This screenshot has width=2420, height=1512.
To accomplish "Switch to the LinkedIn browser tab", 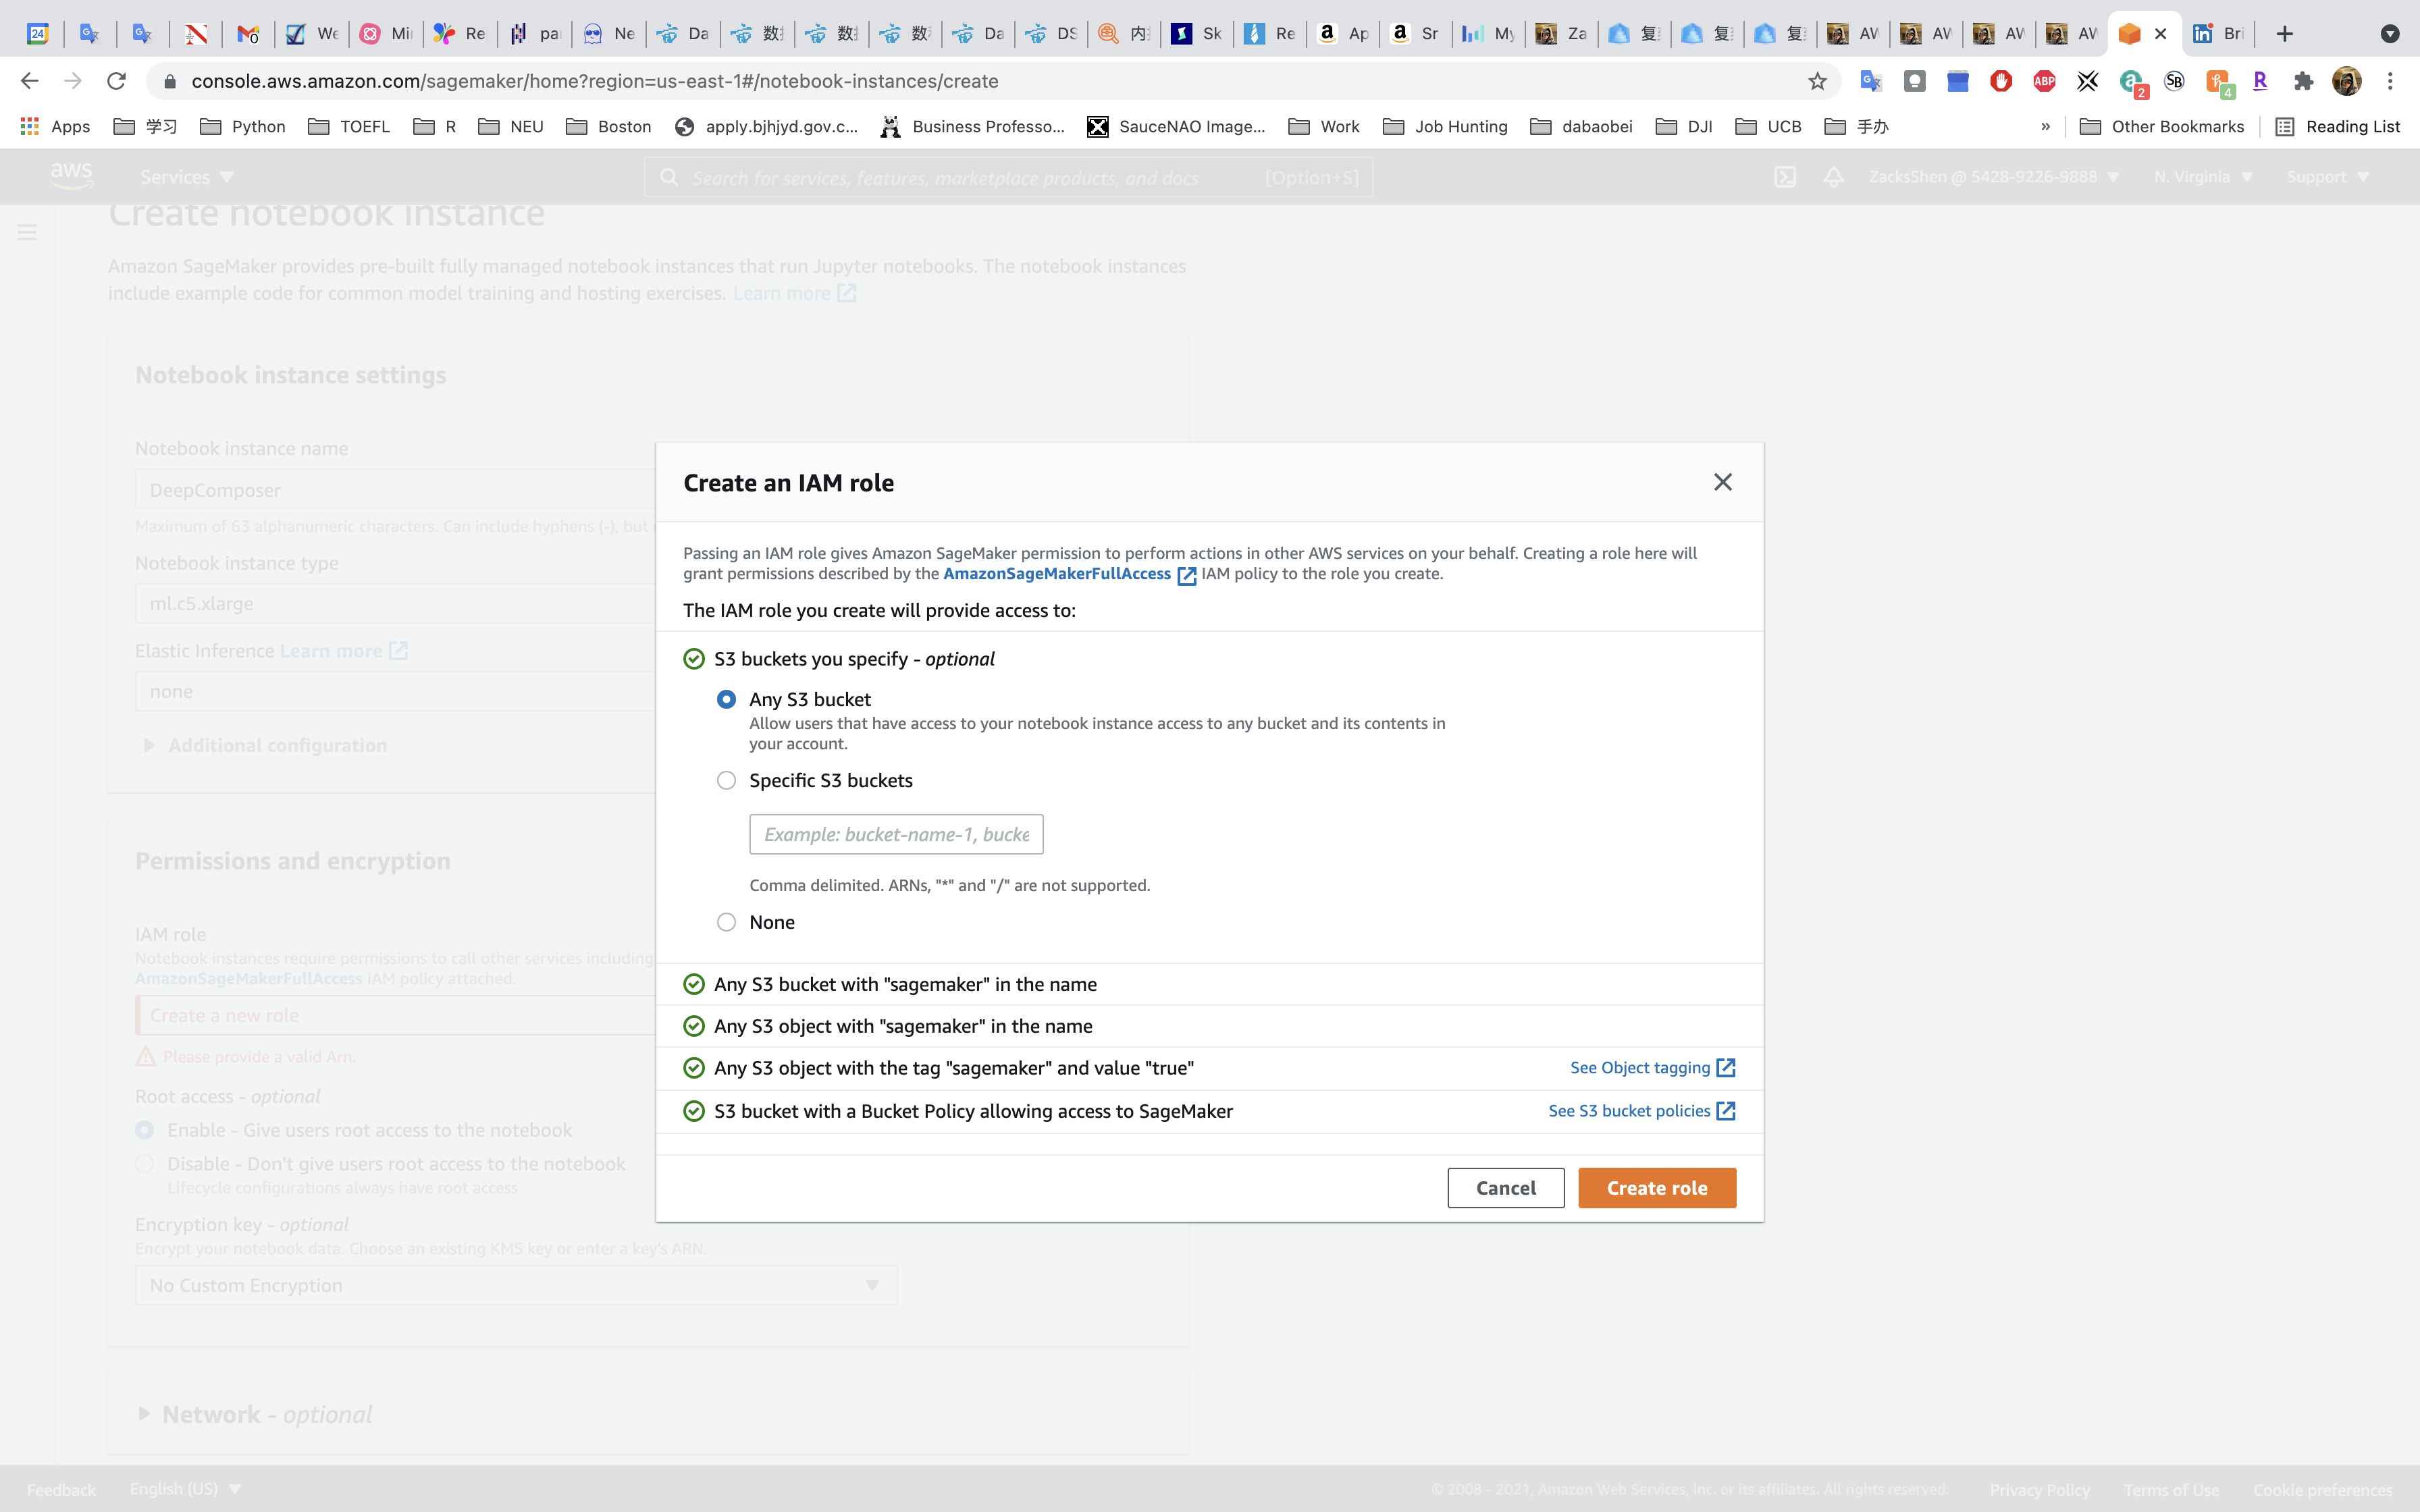I will 2217,33.
